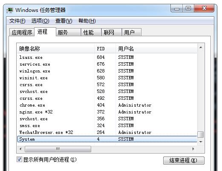Viewport: 222px width, 171px height.
Task: Open the 帮助(H) menu
Action: [87, 21]
